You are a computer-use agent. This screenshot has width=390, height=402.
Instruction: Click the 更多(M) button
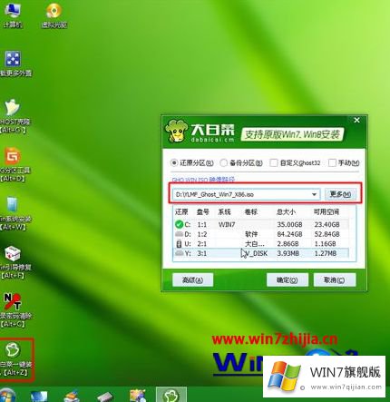pos(340,194)
